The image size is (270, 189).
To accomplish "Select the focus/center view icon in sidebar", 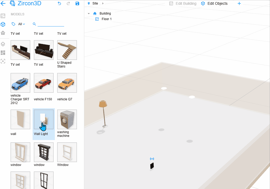I will point(4,61).
